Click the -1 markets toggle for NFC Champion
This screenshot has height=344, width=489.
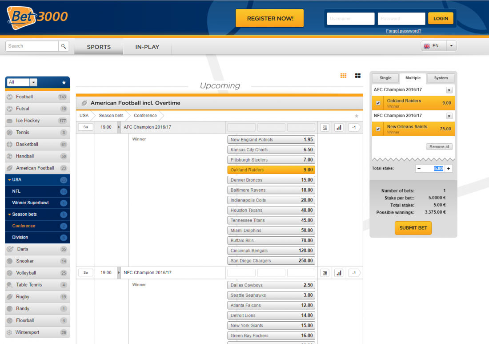click(354, 273)
